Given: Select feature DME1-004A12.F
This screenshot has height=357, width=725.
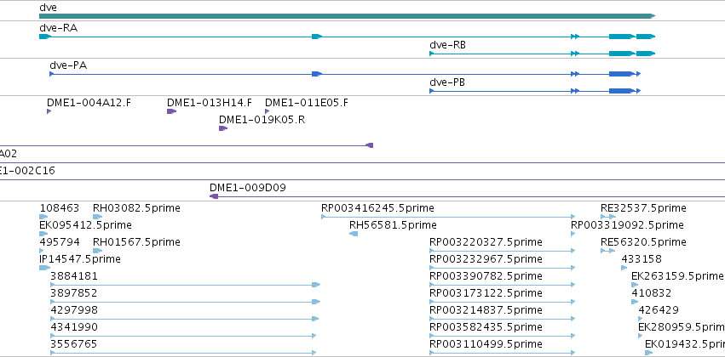Looking at the screenshot, I should (x=89, y=102).
